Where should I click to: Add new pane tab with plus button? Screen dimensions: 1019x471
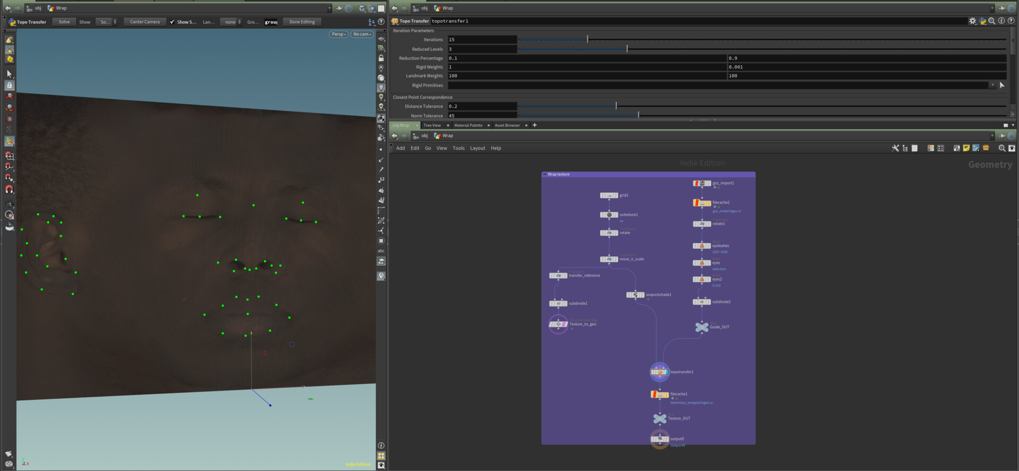[x=534, y=125]
